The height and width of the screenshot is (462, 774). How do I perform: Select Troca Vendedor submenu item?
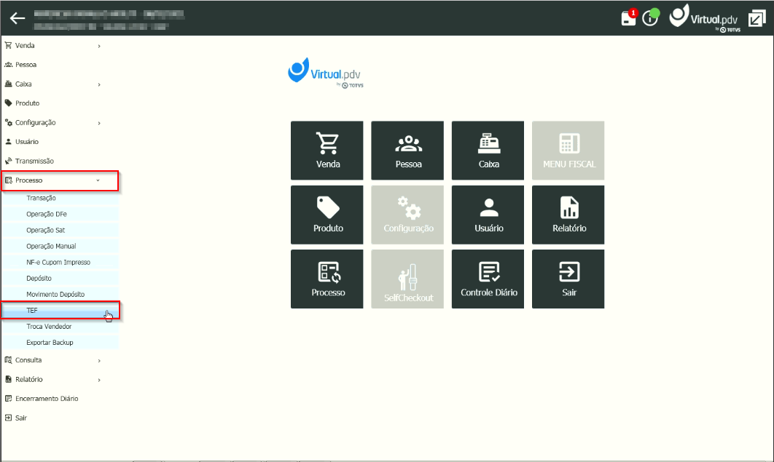pyautogui.click(x=60, y=327)
